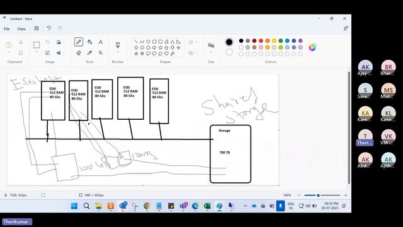Pick the Right arrow shape

(x=154, y=48)
